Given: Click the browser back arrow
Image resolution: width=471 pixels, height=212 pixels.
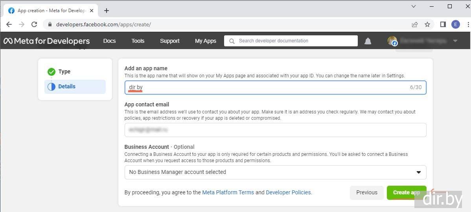Looking at the screenshot, I should tap(9, 24).
